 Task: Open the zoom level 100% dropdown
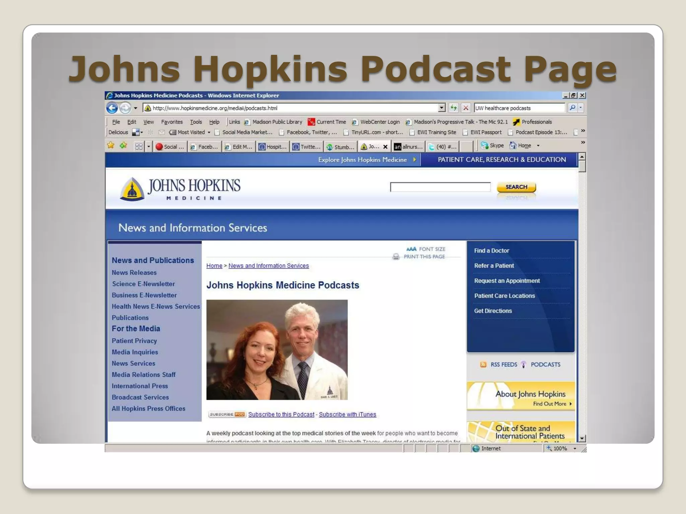click(x=575, y=449)
